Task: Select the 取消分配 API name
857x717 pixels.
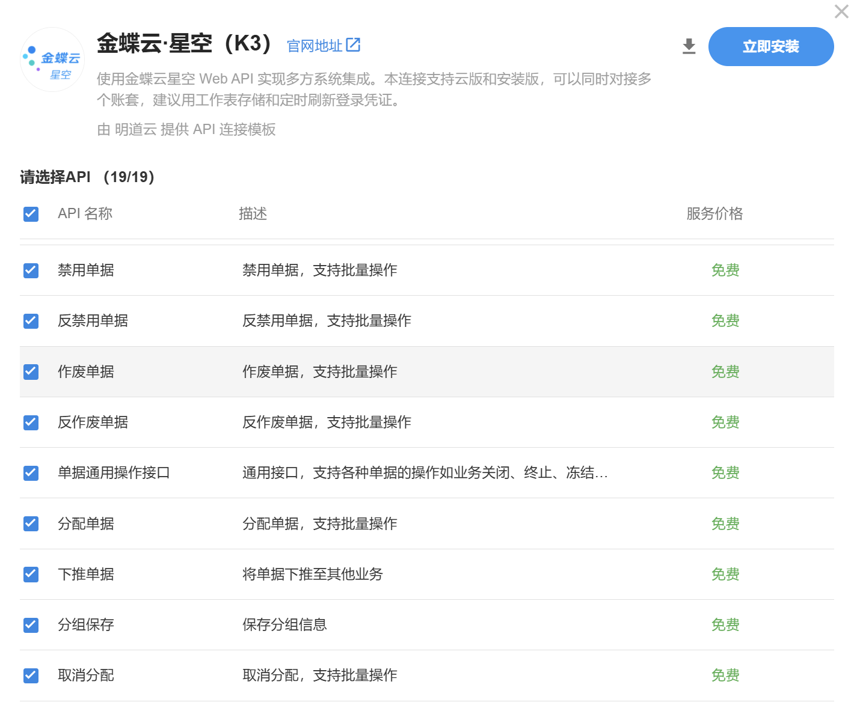Action: point(86,676)
